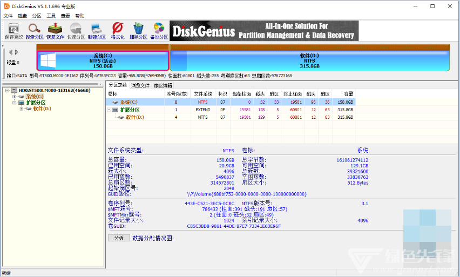
Task: Click the 起始柱面 column header
Action: click(x=241, y=94)
